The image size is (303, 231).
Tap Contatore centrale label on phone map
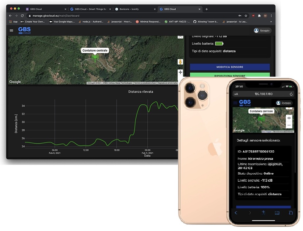click(261, 111)
